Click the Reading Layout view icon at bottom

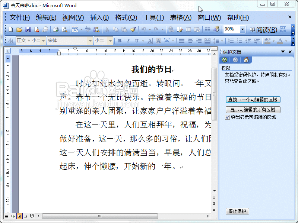click(x=32, y=216)
